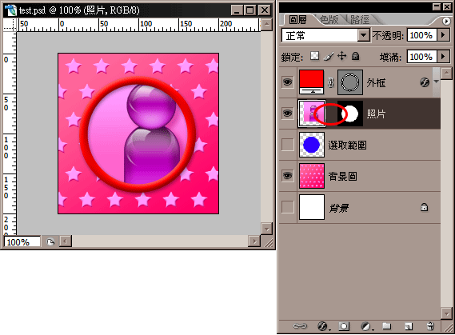Click the delete layer trash icon

click(x=431, y=326)
